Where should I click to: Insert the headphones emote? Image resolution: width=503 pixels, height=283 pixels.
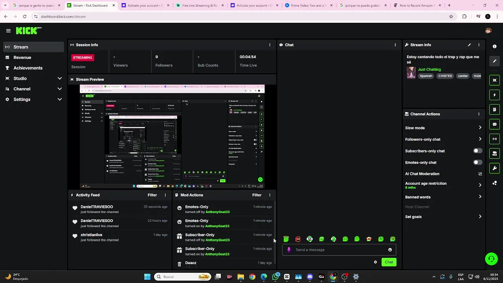[x=310, y=239]
